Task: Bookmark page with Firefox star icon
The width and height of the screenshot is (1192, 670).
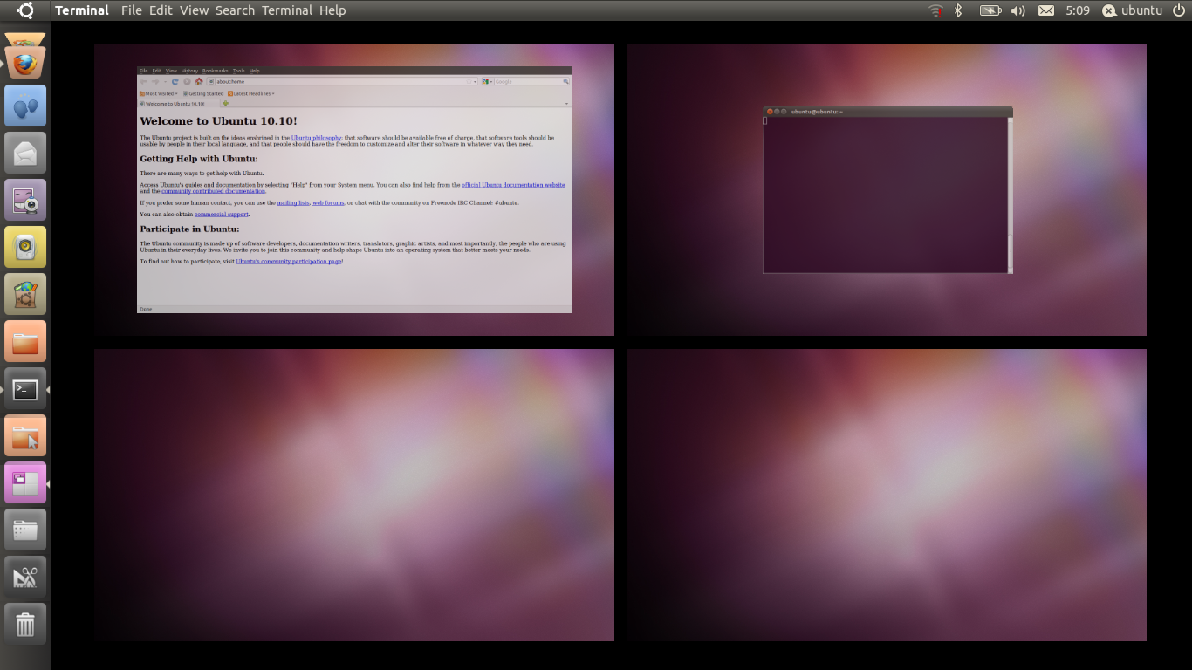Action: 469,81
